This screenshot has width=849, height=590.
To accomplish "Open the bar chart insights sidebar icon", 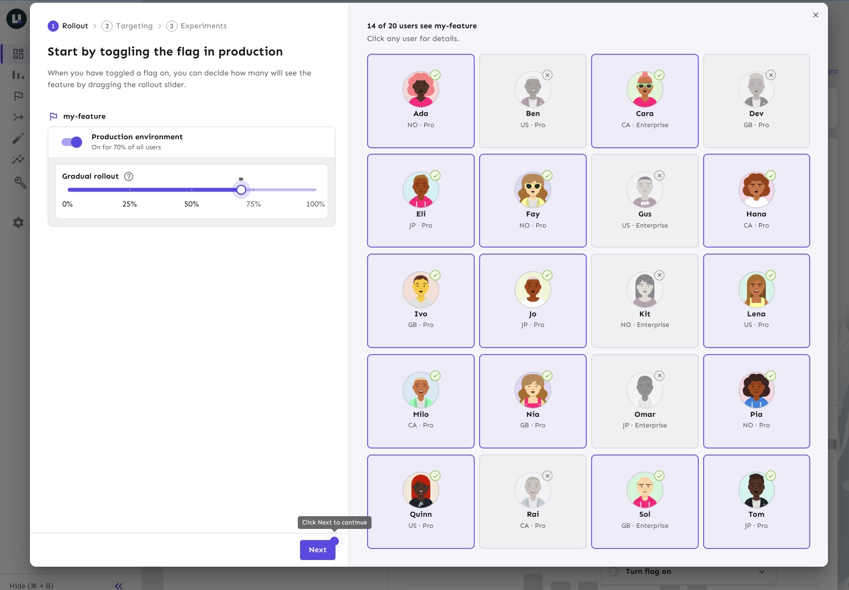I will (x=18, y=75).
